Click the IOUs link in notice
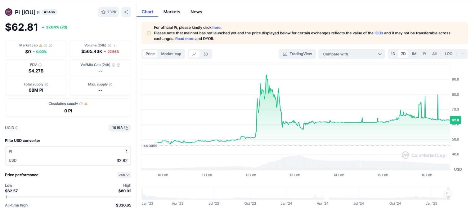471x209 pixels. (379, 33)
